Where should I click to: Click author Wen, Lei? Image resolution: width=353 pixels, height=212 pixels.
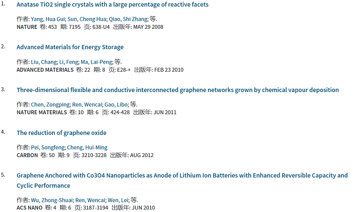click(x=118, y=200)
